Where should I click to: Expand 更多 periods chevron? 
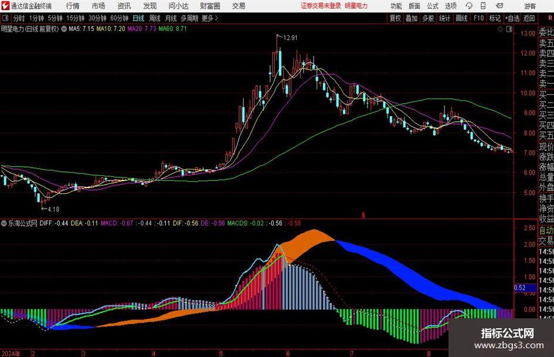point(216,18)
